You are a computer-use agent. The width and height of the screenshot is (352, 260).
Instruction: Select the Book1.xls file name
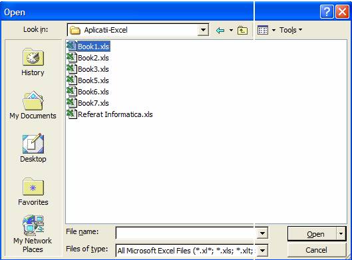[x=93, y=47]
